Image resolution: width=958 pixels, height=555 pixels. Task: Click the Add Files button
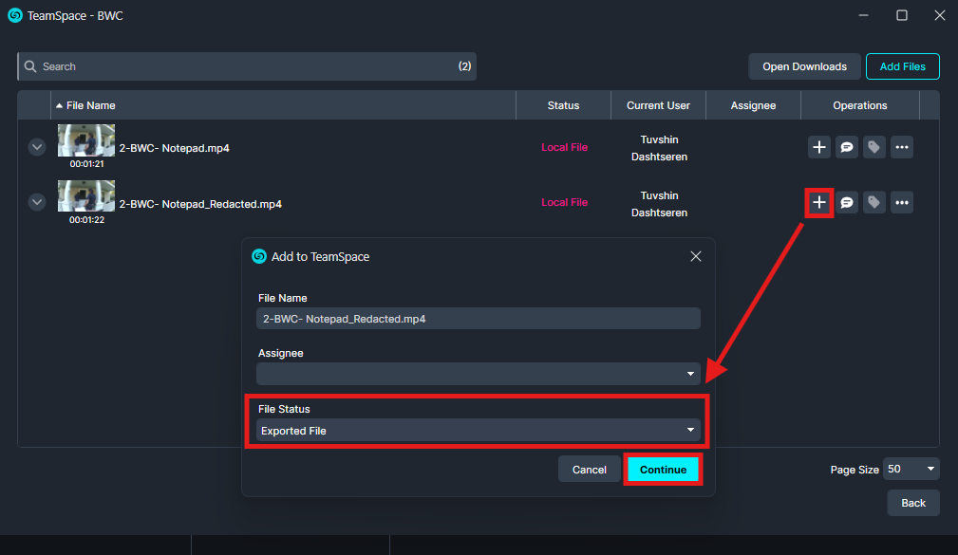coord(902,66)
